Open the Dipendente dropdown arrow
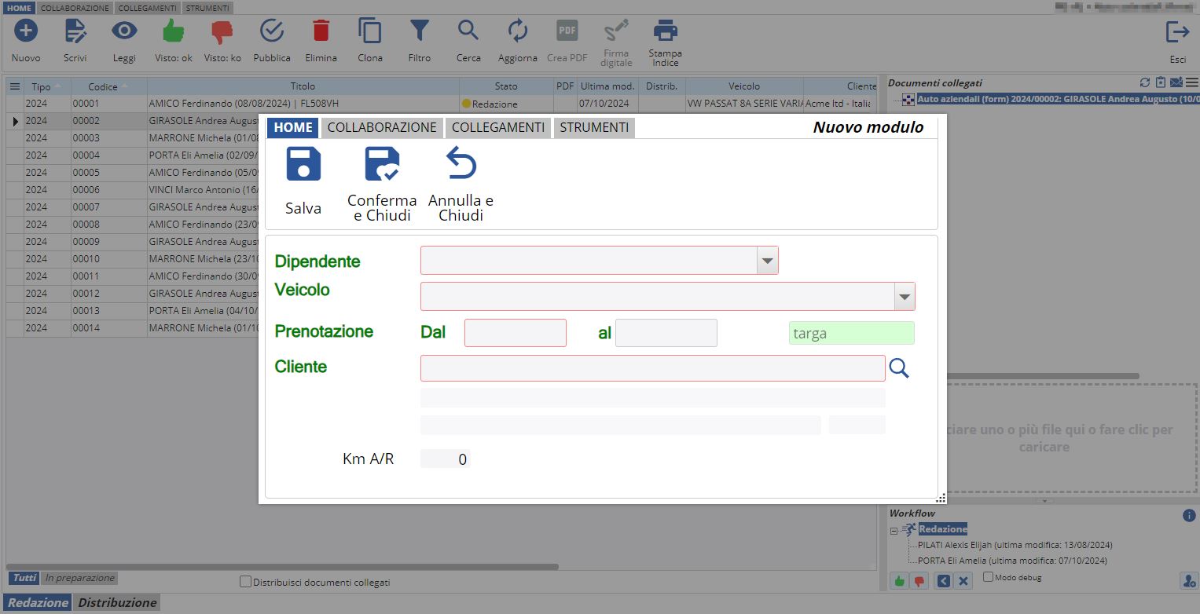Screen dimensions: 1200x614 click(766, 261)
